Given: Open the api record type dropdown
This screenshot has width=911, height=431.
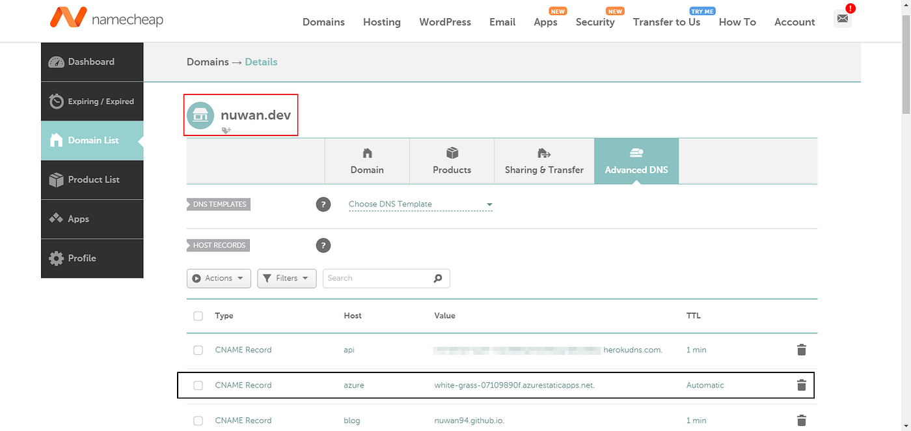Looking at the screenshot, I should tap(243, 350).
